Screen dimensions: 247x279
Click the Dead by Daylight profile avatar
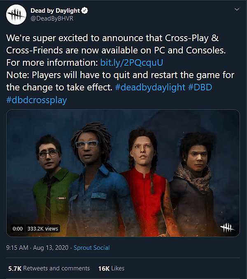(15, 15)
